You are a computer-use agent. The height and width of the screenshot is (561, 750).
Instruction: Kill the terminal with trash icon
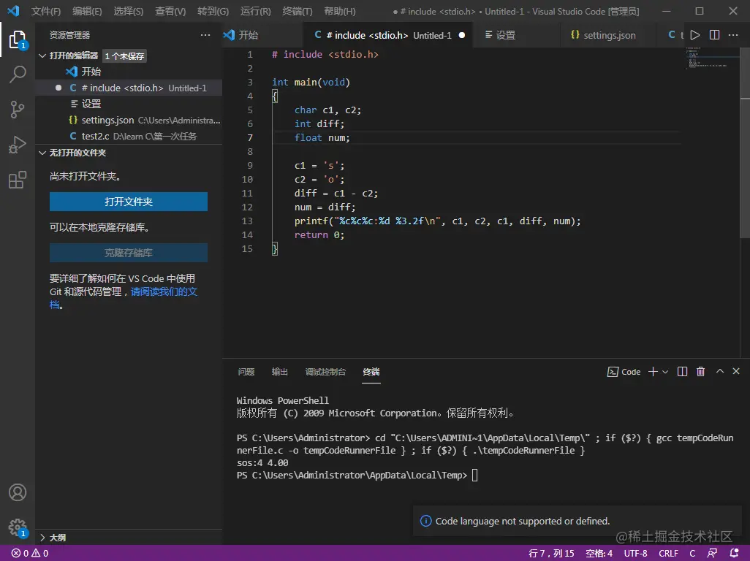(x=701, y=372)
